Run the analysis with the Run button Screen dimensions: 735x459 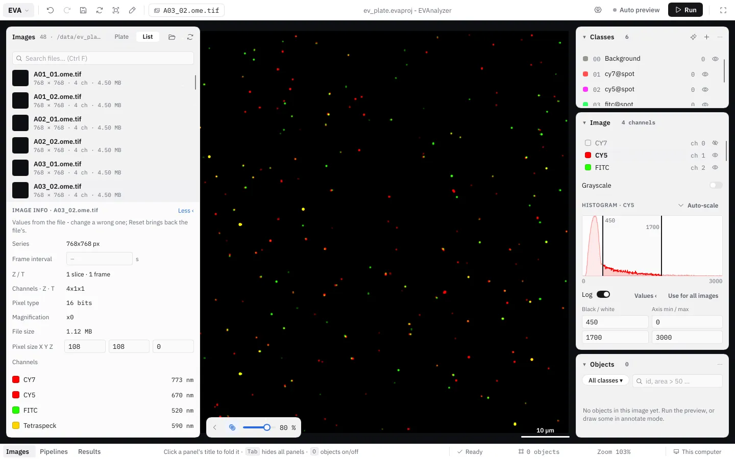pos(685,10)
